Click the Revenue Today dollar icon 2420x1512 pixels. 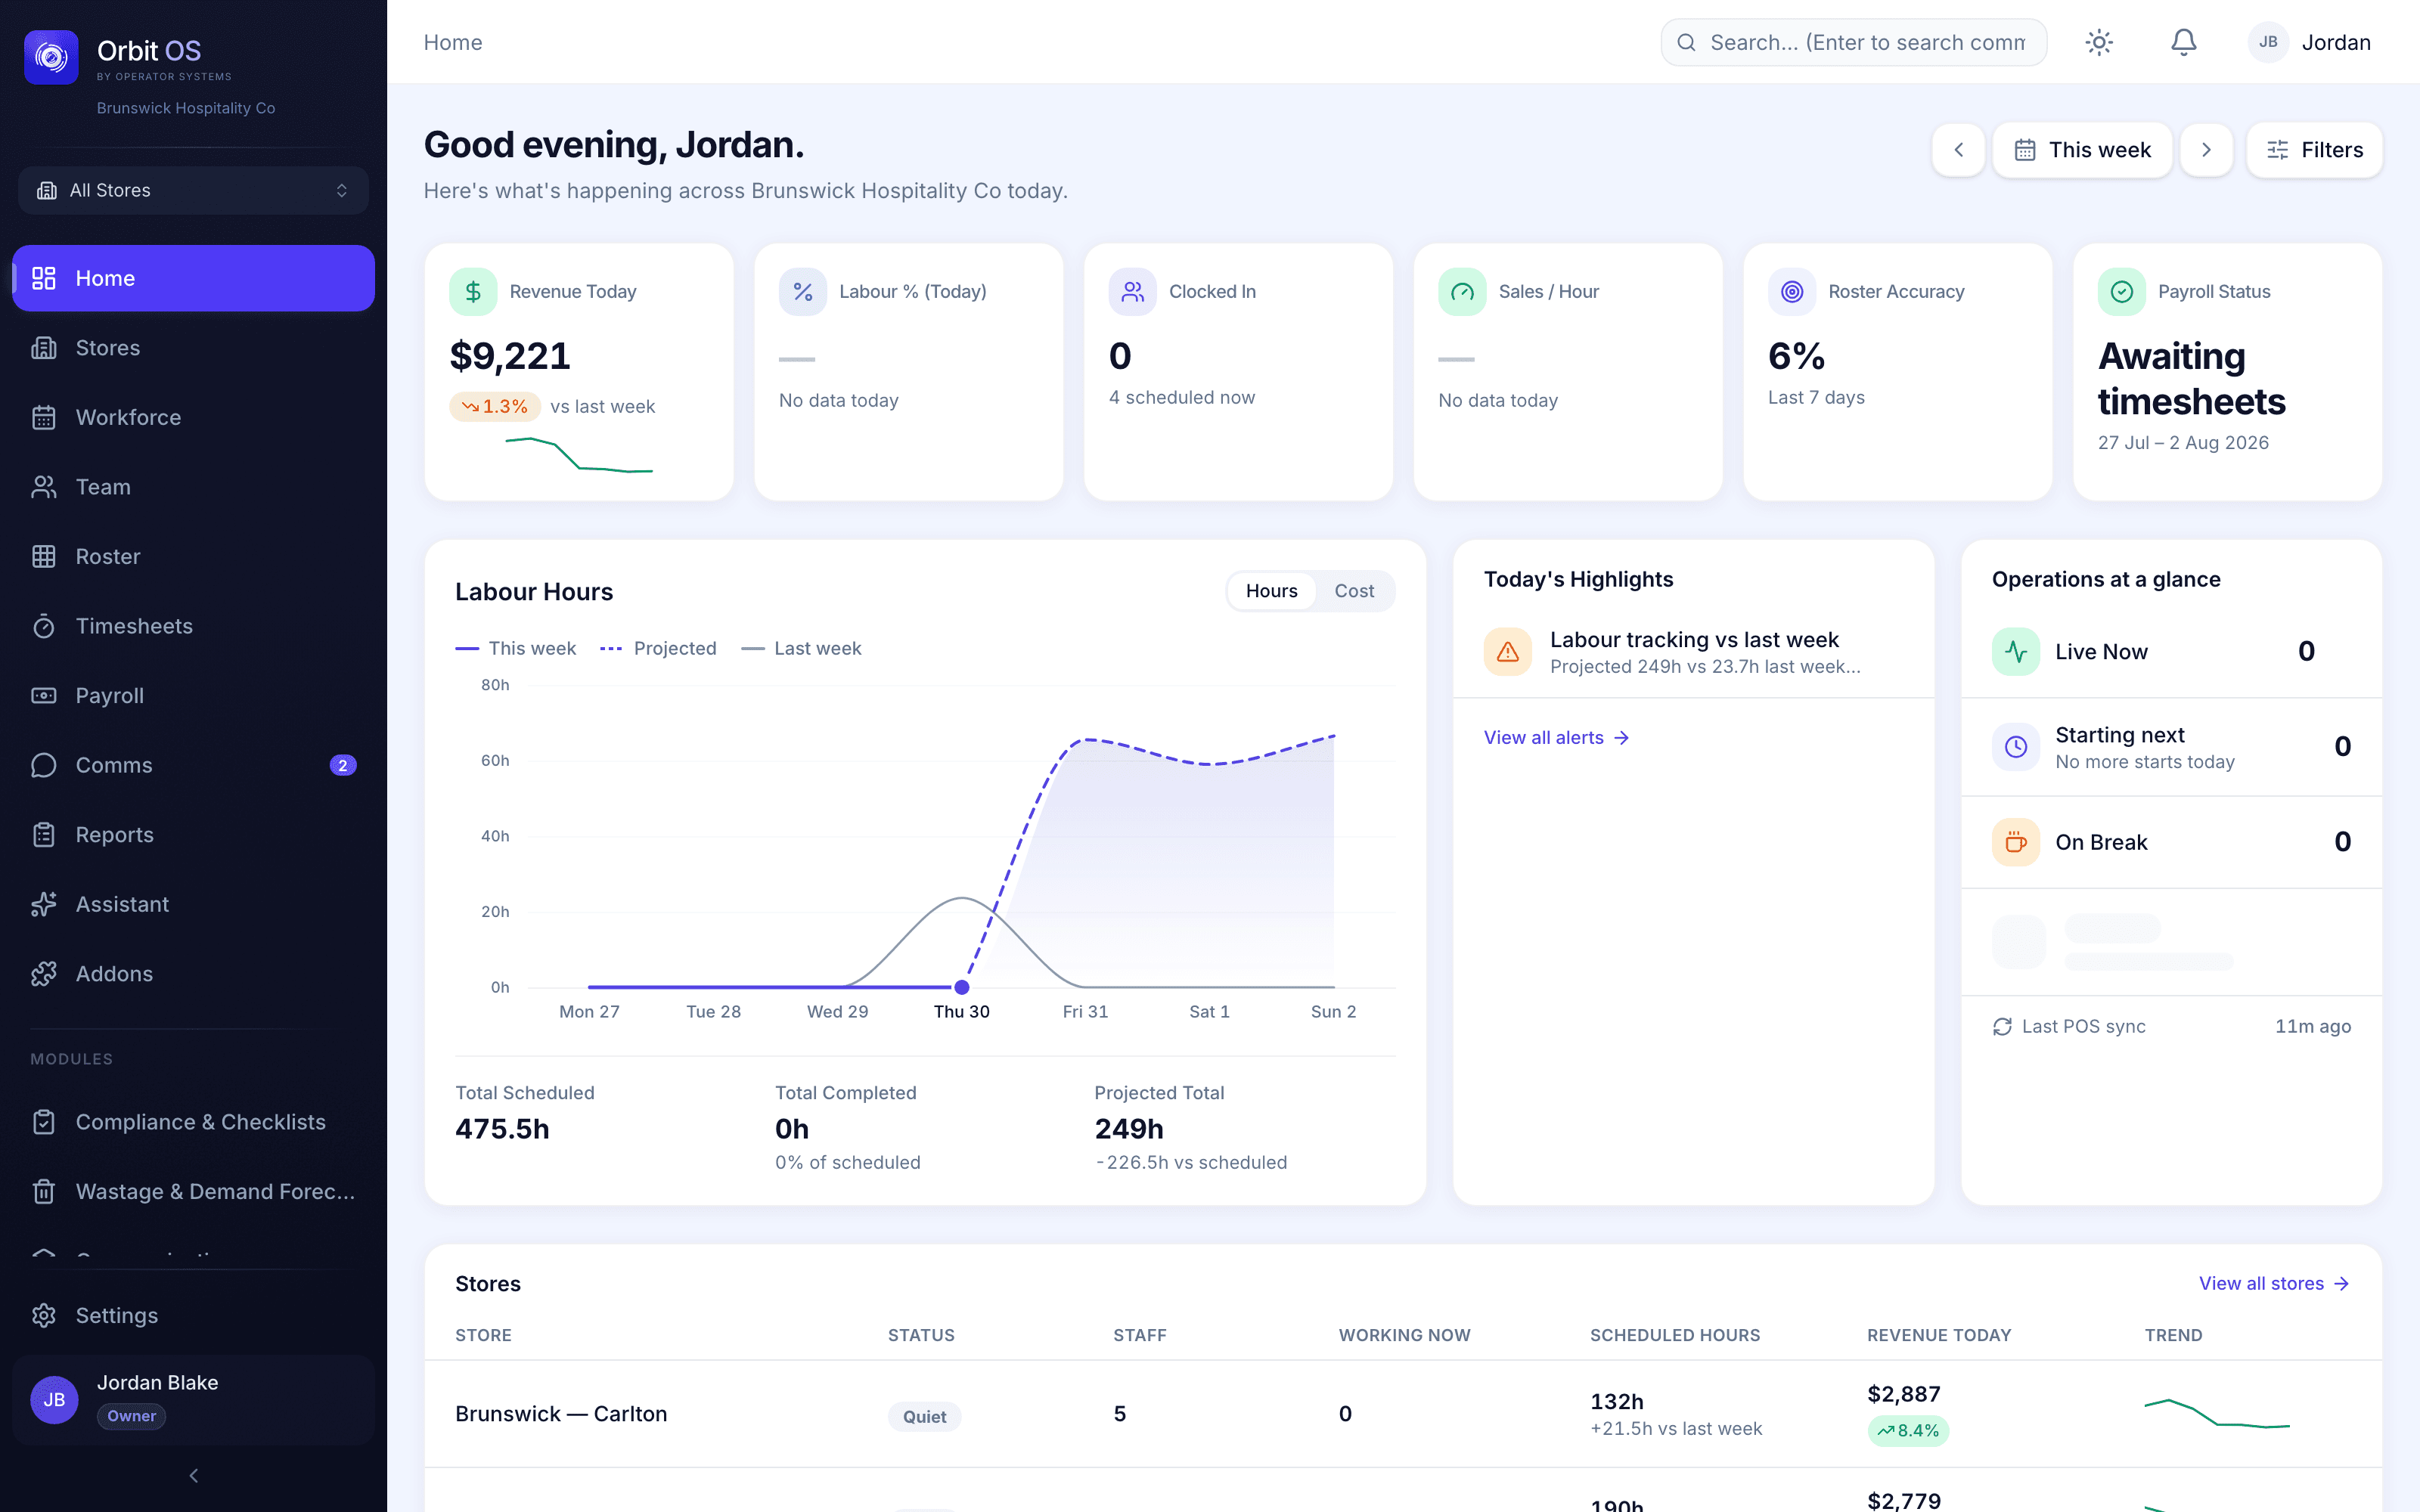[473, 291]
